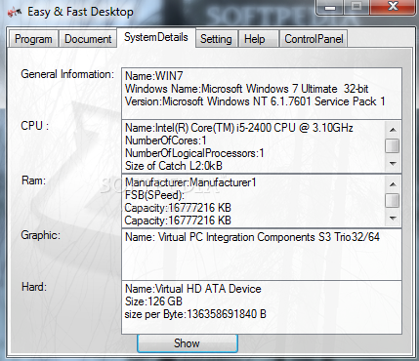419x361 pixels.
Task: Click the 'Name: Virtual PC Integration Components' line
Action: point(252,237)
